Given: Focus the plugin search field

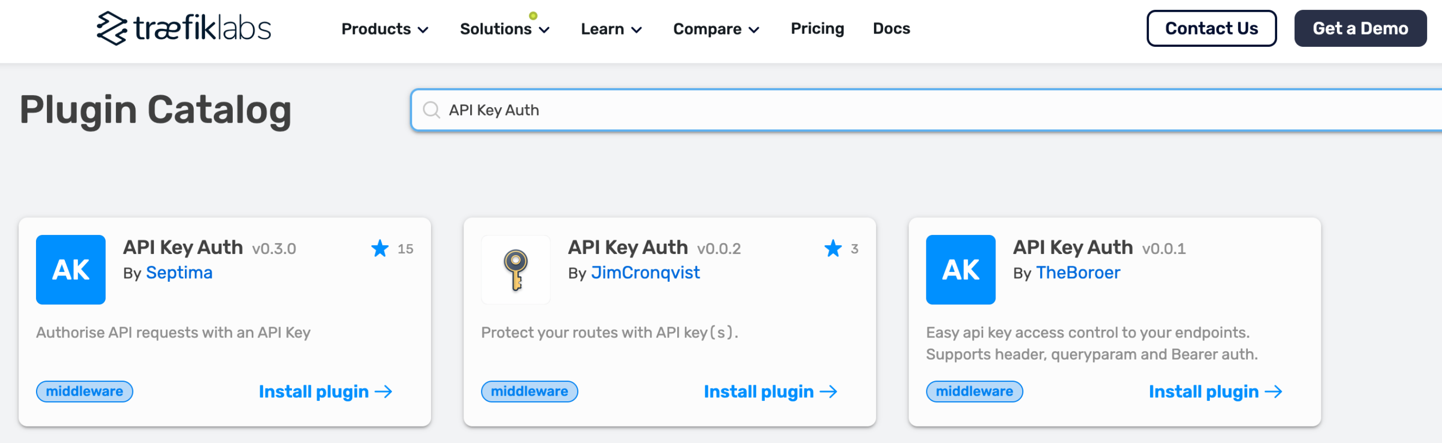Looking at the screenshot, I should coord(926,110).
